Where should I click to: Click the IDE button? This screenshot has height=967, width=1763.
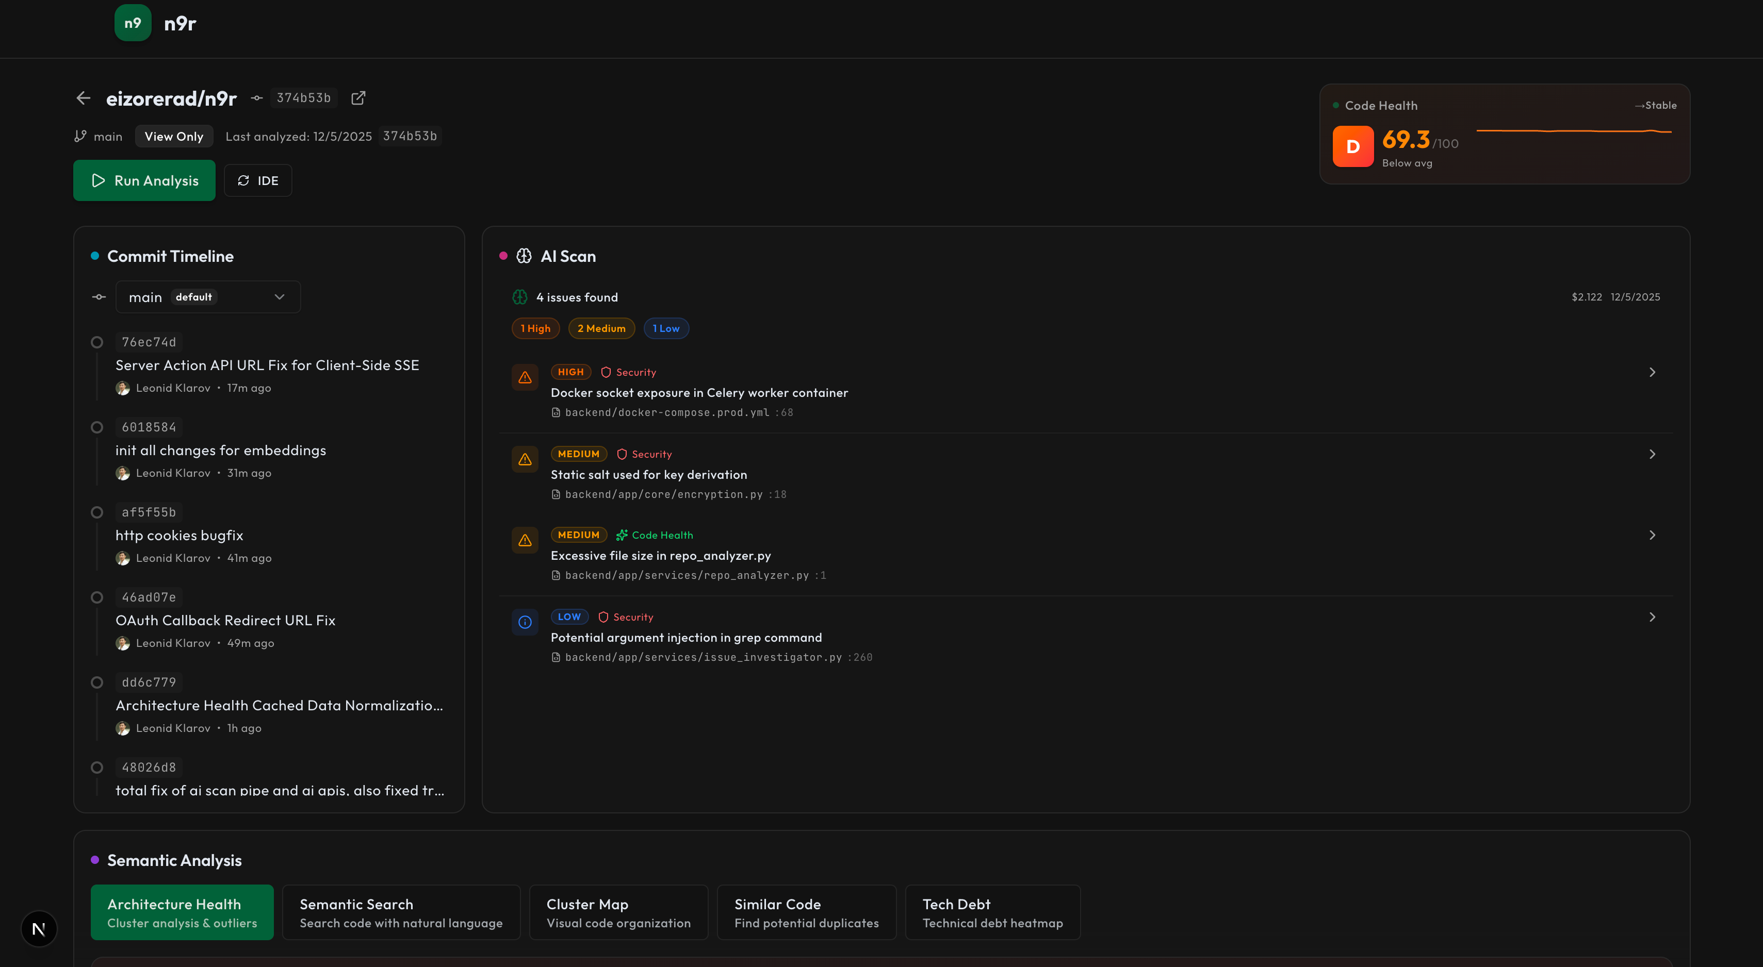(258, 180)
